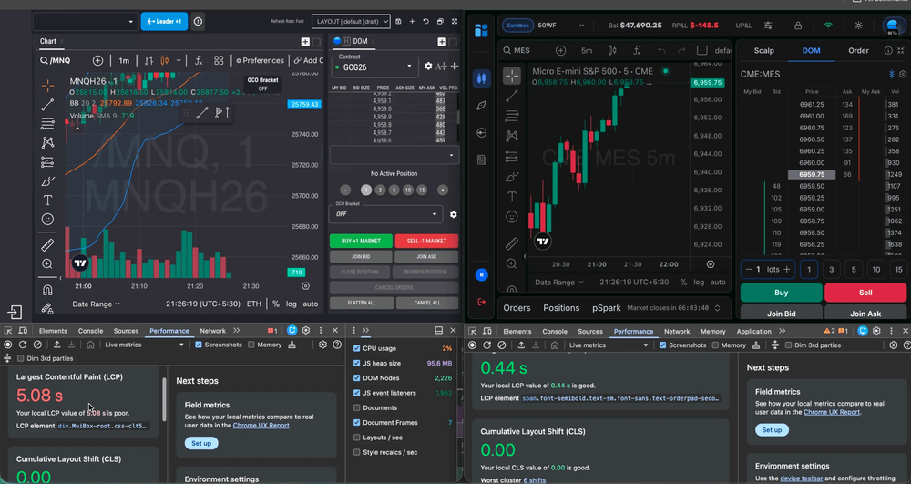Viewport: 911px width, 484px height.
Task: Add a symbol with the plus icon beside MES
Action: [x=559, y=51]
